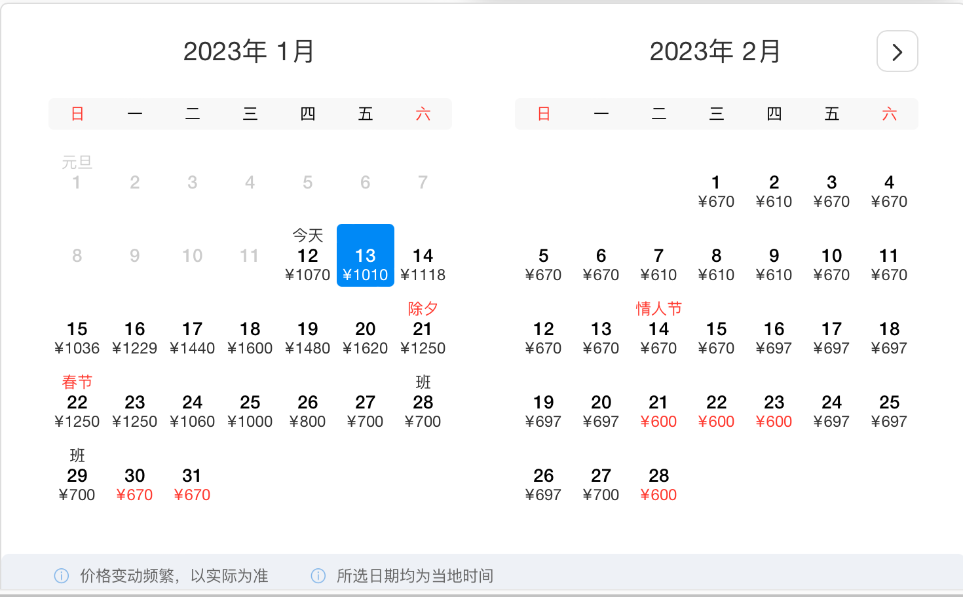Pick February 2 at ¥610

point(774,191)
